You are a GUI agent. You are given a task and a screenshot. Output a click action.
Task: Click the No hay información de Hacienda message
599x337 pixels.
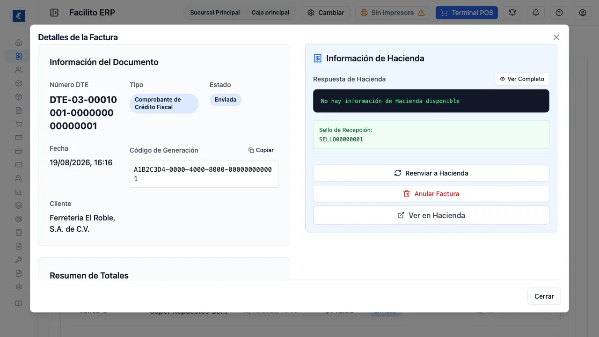(x=390, y=101)
